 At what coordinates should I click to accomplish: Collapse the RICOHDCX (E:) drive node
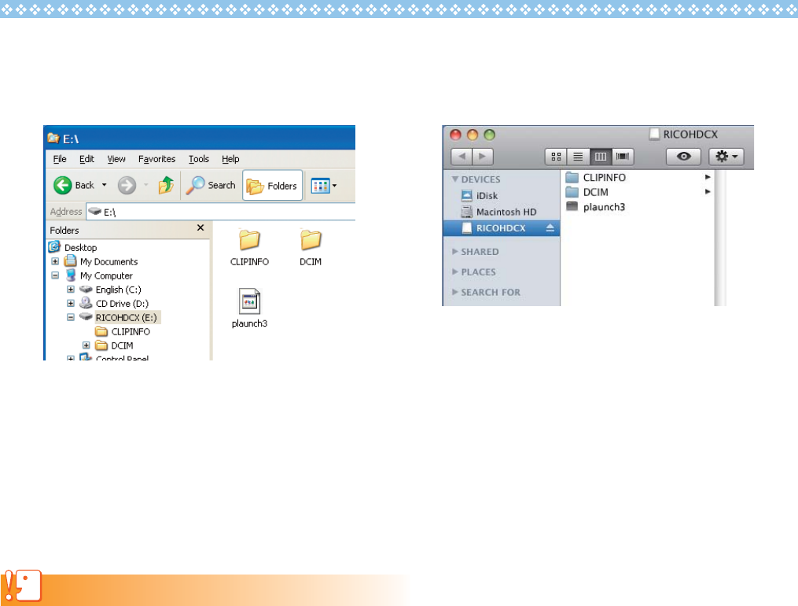(x=71, y=317)
